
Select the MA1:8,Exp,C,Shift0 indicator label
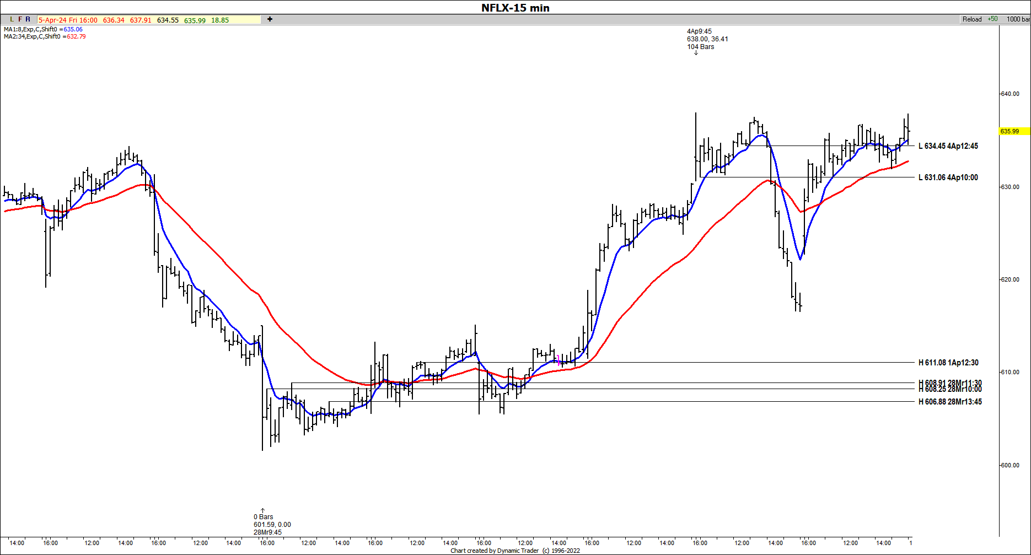point(43,29)
